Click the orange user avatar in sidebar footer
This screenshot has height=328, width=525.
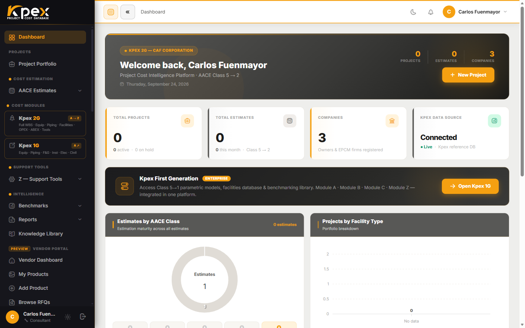click(12, 317)
